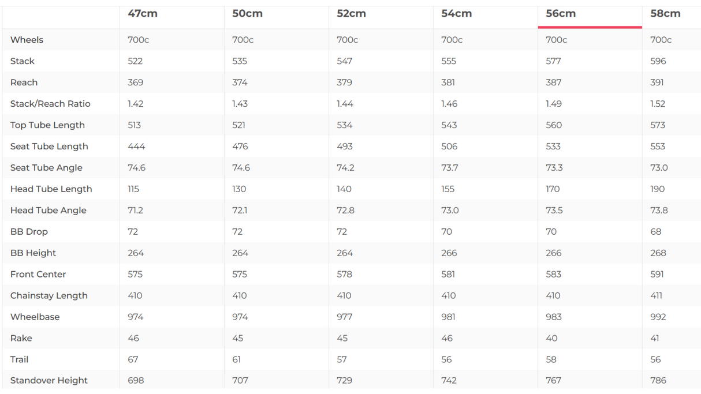The height and width of the screenshot is (394, 701).
Task: Select the 992 Wheelbase value for 58cm
Action: (658, 317)
